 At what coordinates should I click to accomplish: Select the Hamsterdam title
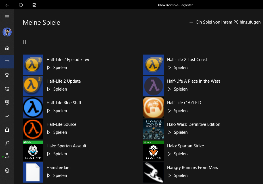pyautogui.click(x=58, y=168)
